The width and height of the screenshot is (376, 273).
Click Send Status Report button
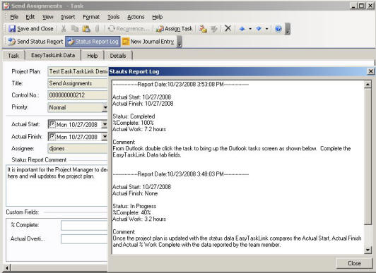coord(35,42)
